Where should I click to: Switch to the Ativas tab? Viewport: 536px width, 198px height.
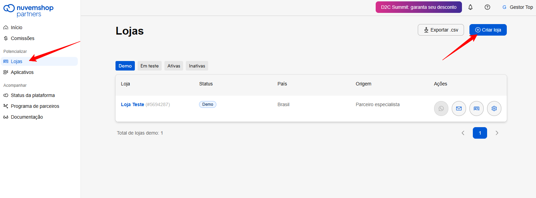pos(174,66)
